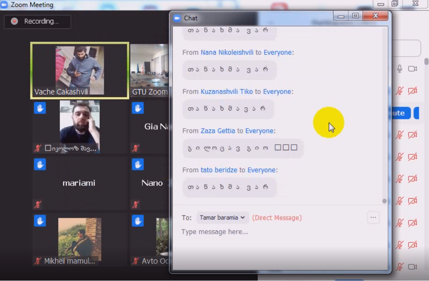Click the Gia Na participant name

[x=156, y=126]
